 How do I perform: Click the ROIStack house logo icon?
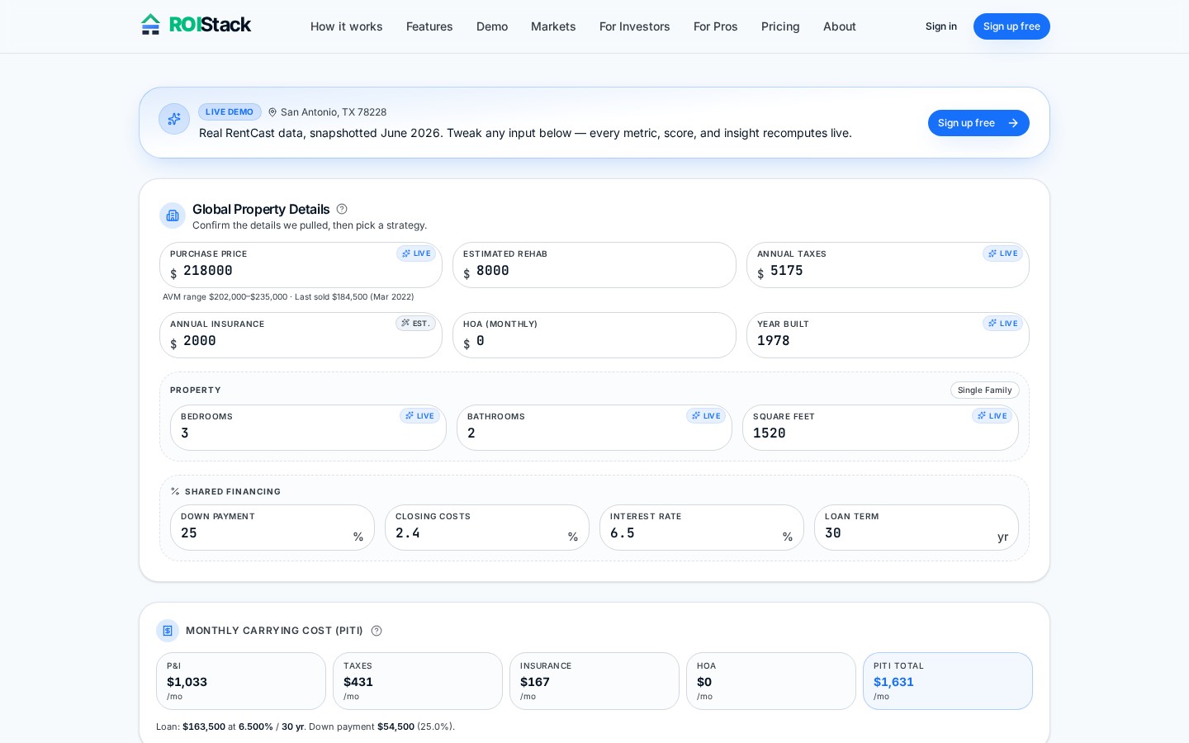pyautogui.click(x=150, y=25)
